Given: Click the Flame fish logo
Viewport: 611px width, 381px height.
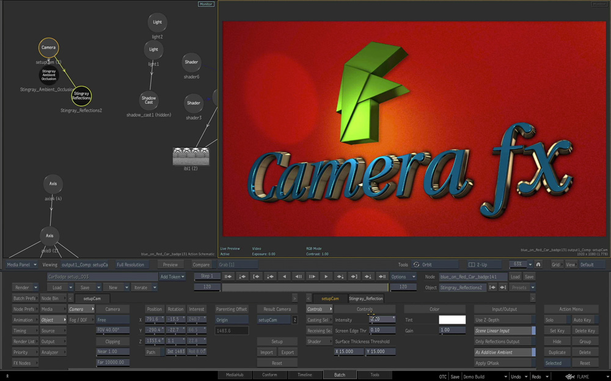Looking at the screenshot, I should pyautogui.click(x=570, y=376).
